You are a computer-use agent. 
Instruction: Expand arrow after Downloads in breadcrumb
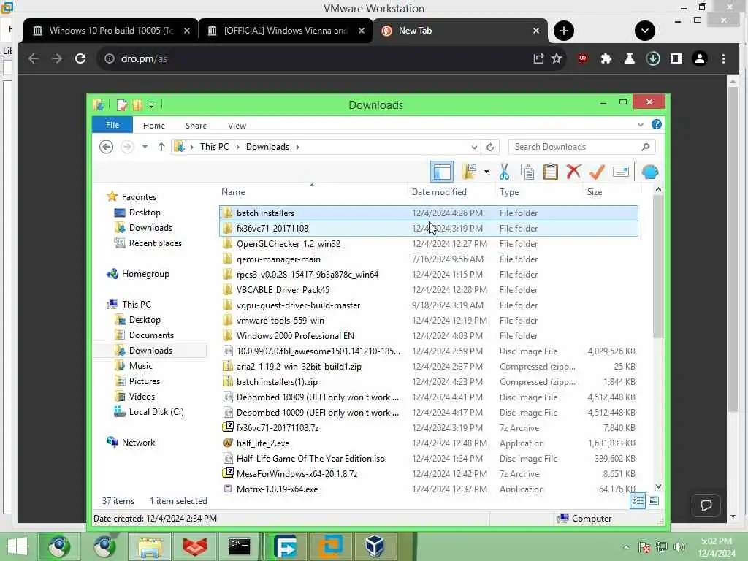click(x=298, y=147)
